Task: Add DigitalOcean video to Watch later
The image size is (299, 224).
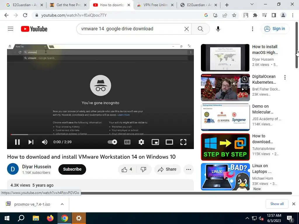Action: (245, 79)
